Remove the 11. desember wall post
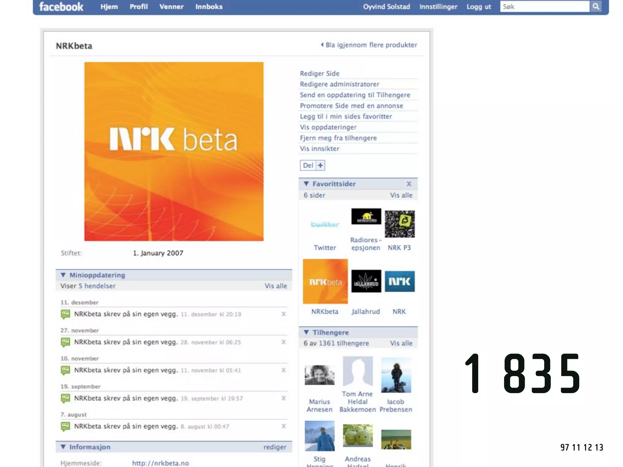Viewport: 623px width, 467px height. [x=284, y=314]
